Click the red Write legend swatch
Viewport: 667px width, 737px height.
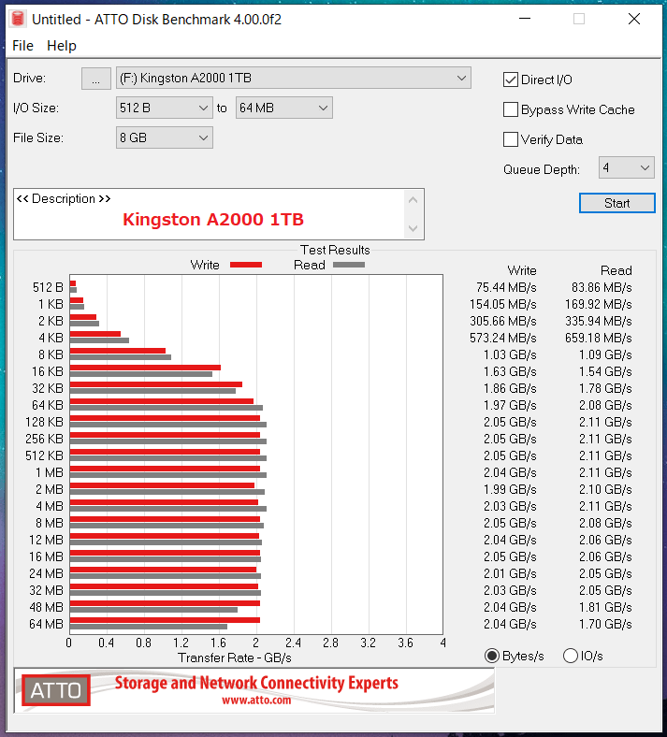(246, 265)
